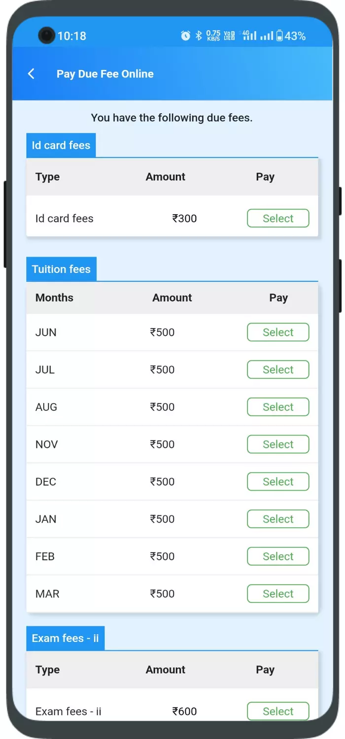Select NOV tuition fee
The width and height of the screenshot is (345, 739).
[x=277, y=444]
